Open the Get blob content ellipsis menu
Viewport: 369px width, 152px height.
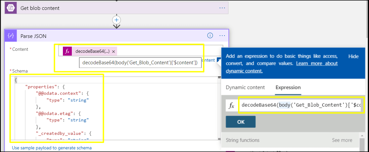(222, 8)
